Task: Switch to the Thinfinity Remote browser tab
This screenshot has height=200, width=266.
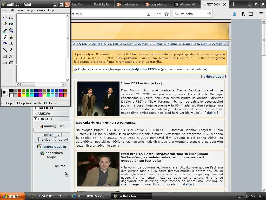Action: (x=100, y=4)
